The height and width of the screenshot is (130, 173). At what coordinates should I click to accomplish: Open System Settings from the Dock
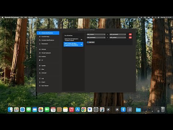coord(96,110)
